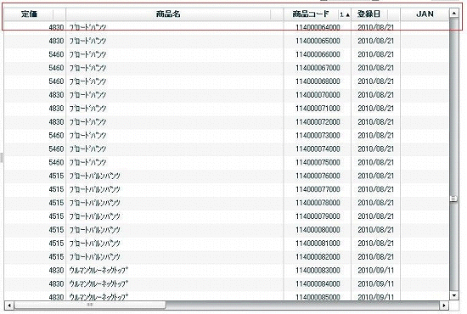467x314 pixels.
Task: Select product code 11400073000
Action: coord(318,136)
